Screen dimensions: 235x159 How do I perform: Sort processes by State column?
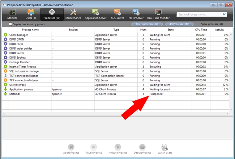pos(170,30)
